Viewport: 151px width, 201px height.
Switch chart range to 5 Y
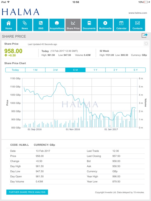coord(136,70)
